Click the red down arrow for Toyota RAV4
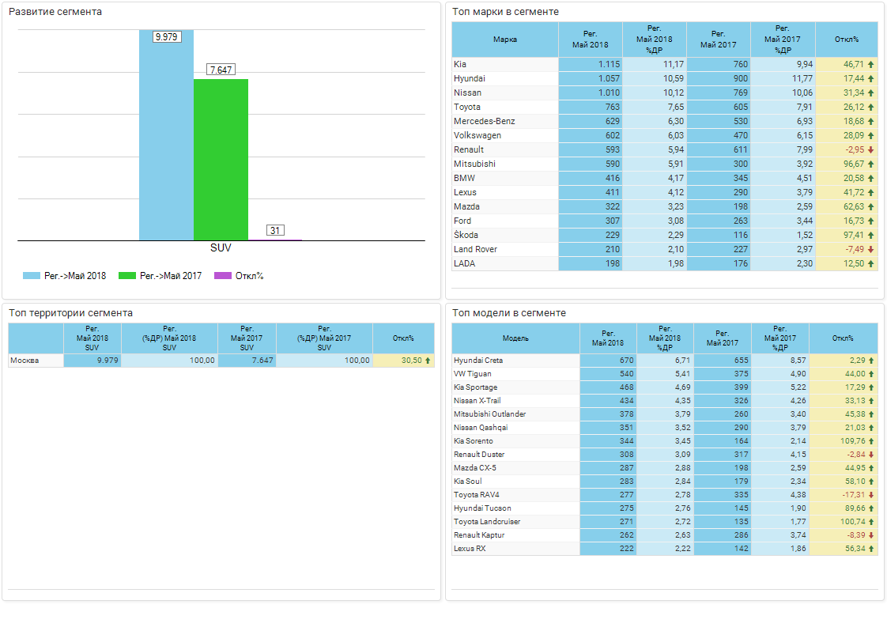887x627 pixels. (870, 495)
